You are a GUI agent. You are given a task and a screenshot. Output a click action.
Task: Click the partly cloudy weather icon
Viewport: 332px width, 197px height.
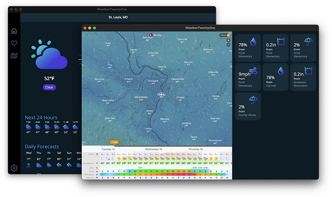[49, 54]
